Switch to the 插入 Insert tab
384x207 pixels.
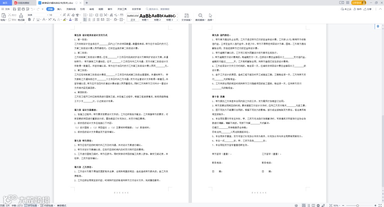pyautogui.click(x=59, y=9)
